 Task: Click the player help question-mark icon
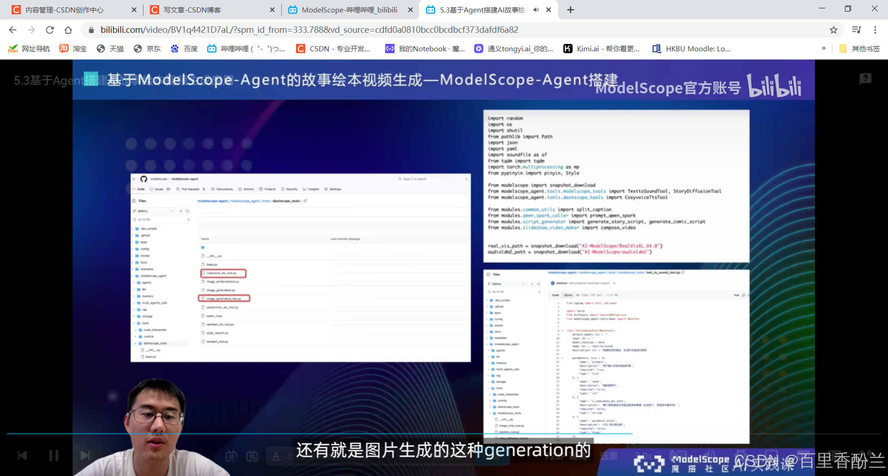(x=865, y=79)
